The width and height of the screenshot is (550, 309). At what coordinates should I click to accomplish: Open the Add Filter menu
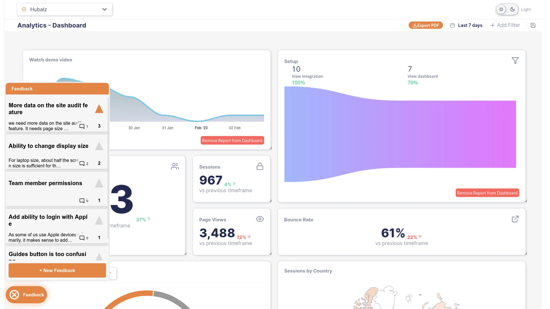pos(505,25)
